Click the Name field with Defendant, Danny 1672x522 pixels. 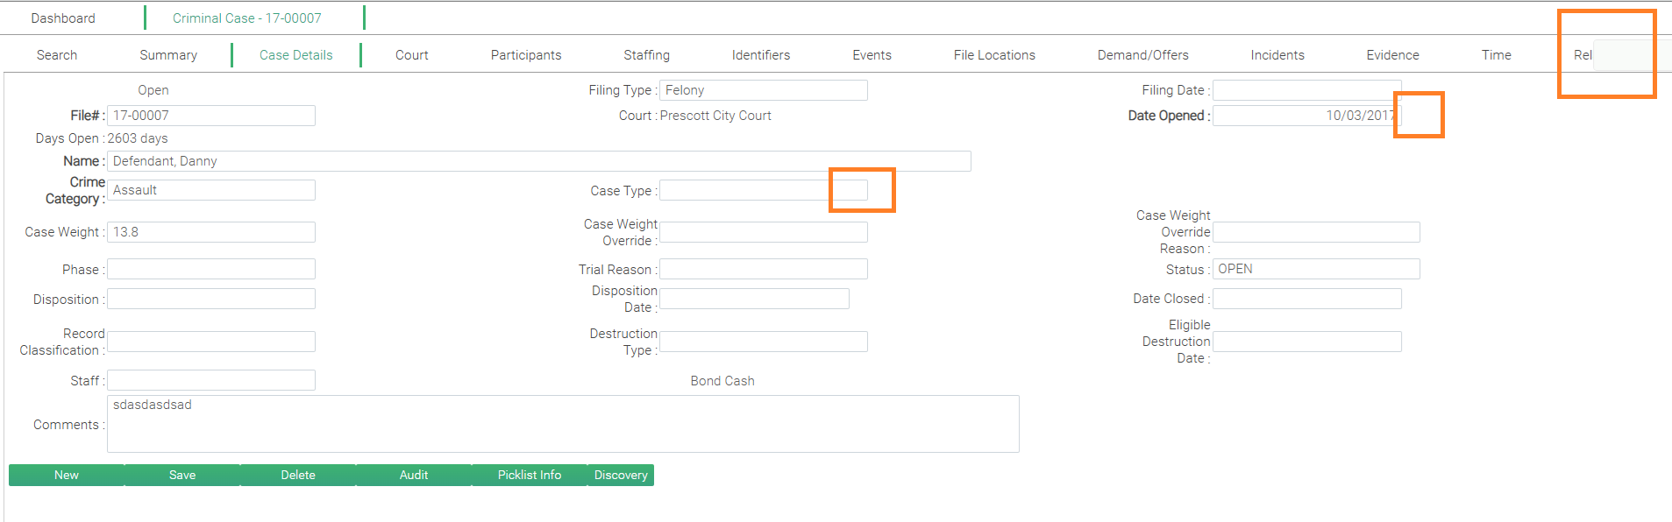[538, 161]
